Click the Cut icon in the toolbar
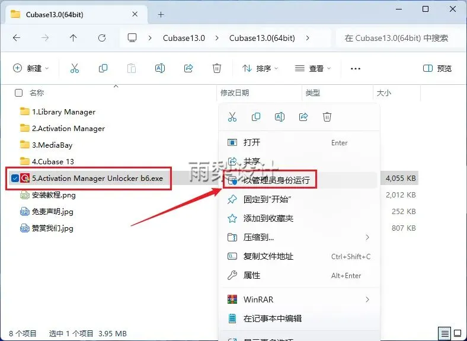This screenshot has height=341, width=467. 75,69
